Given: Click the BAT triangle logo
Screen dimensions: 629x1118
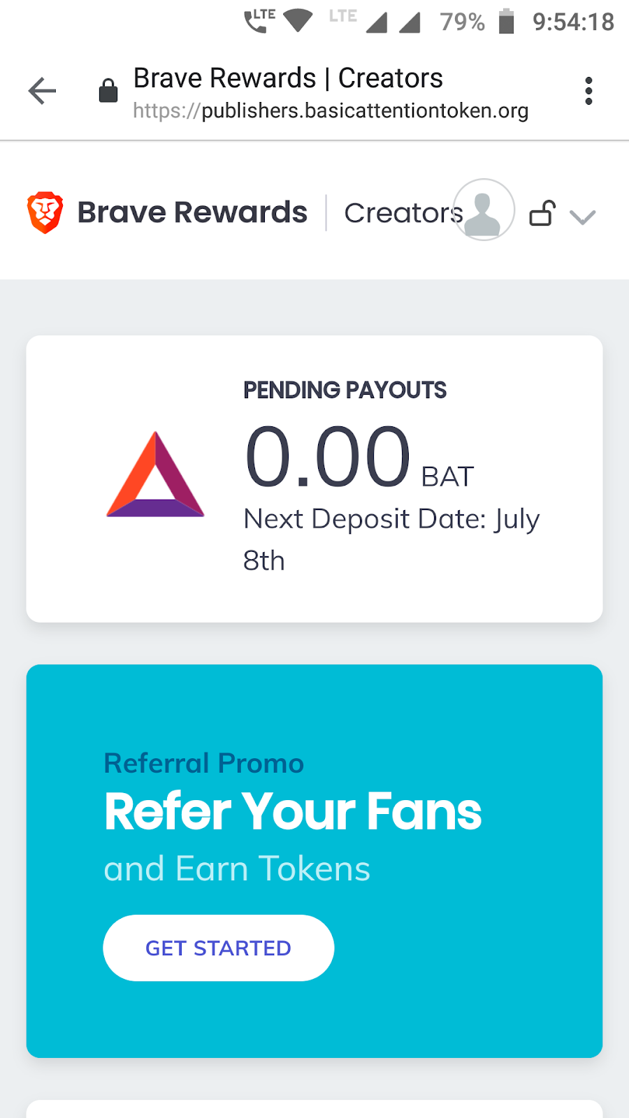Looking at the screenshot, I should pos(155,475).
